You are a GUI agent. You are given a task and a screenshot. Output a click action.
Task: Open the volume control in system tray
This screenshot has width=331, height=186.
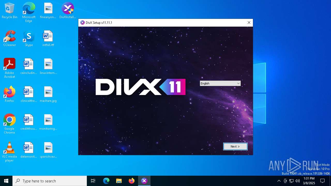(298, 181)
